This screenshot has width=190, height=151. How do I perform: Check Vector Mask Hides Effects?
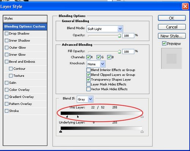[x=88, y=89]
